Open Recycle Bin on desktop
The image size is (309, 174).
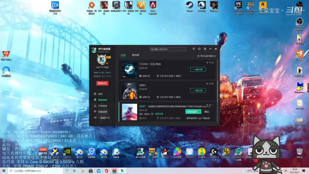click(x=300, y=154)
